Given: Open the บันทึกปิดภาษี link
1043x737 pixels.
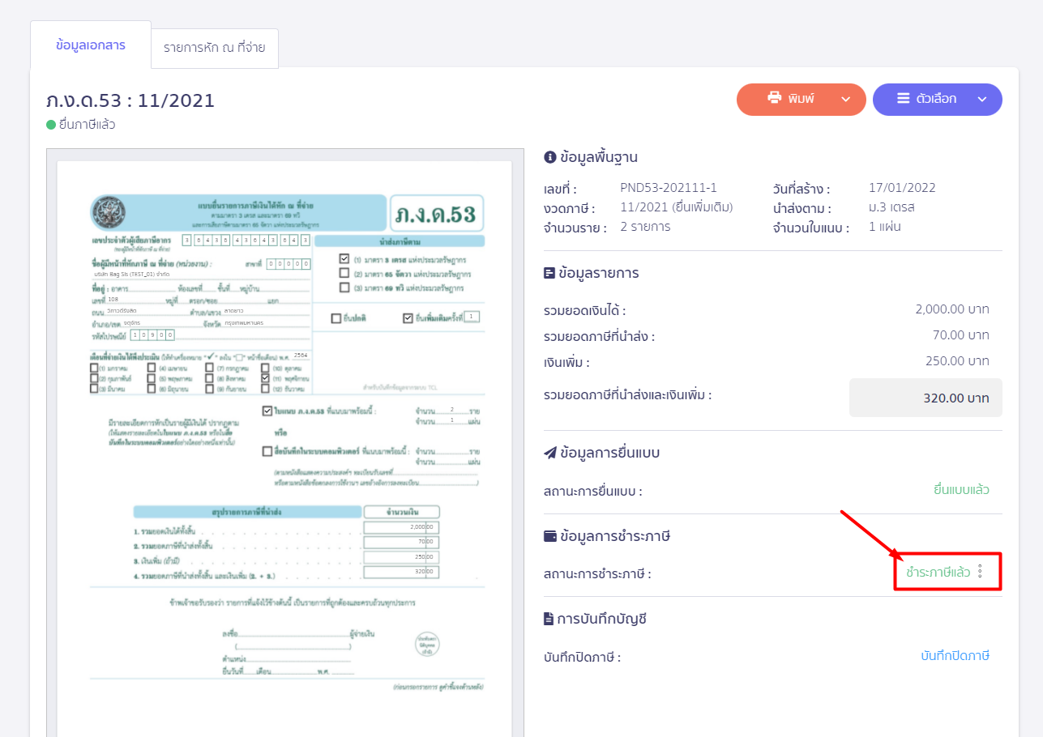Looking at the screenshot, I should click(x=955, y=656).
